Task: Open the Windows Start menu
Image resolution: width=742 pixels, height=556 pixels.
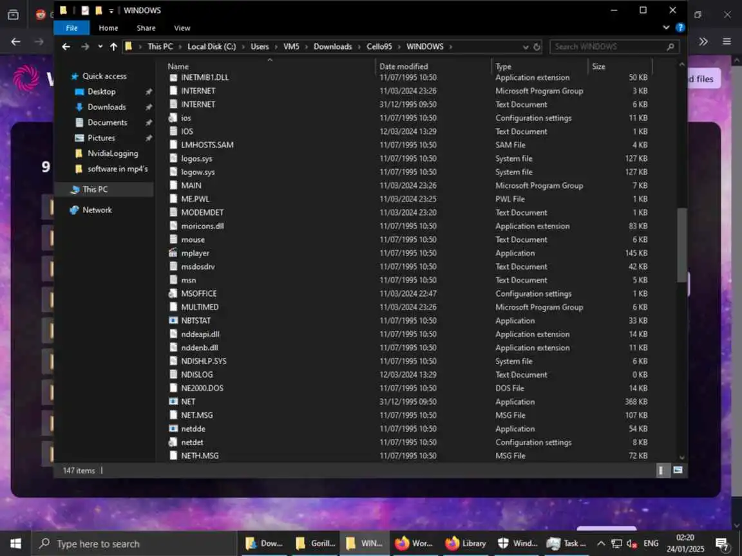Action: (15, 544)
